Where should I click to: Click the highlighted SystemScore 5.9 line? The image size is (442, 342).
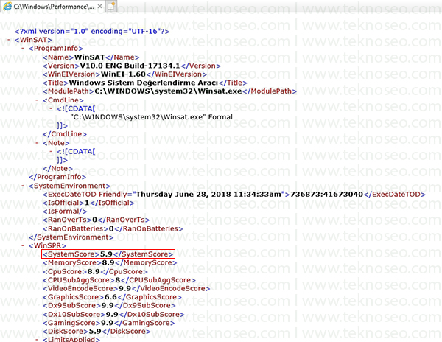pyautogui.click(x=108, y=254)
